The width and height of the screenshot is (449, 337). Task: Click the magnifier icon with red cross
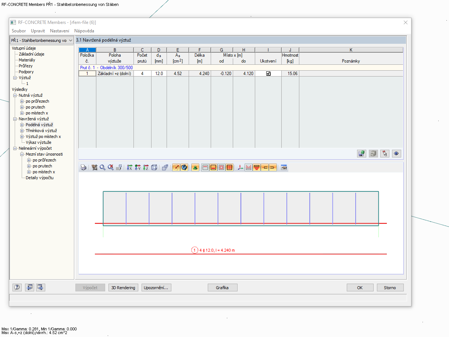coord(110,167)
